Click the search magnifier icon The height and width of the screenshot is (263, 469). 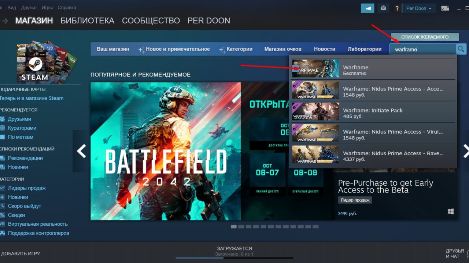pos(461,49)
